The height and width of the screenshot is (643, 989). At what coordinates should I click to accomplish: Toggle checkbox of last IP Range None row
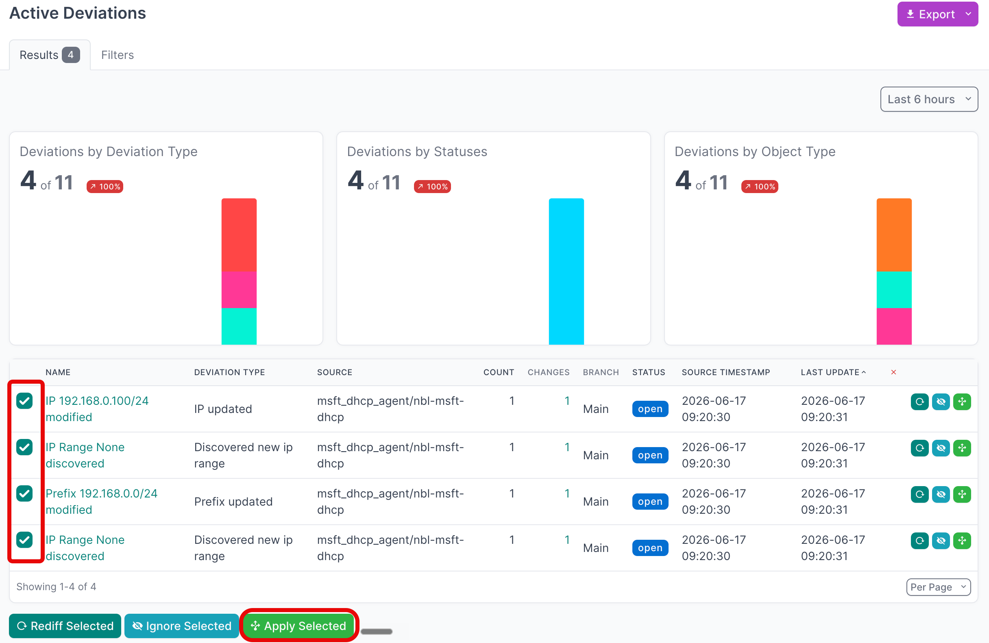point(24,540)
